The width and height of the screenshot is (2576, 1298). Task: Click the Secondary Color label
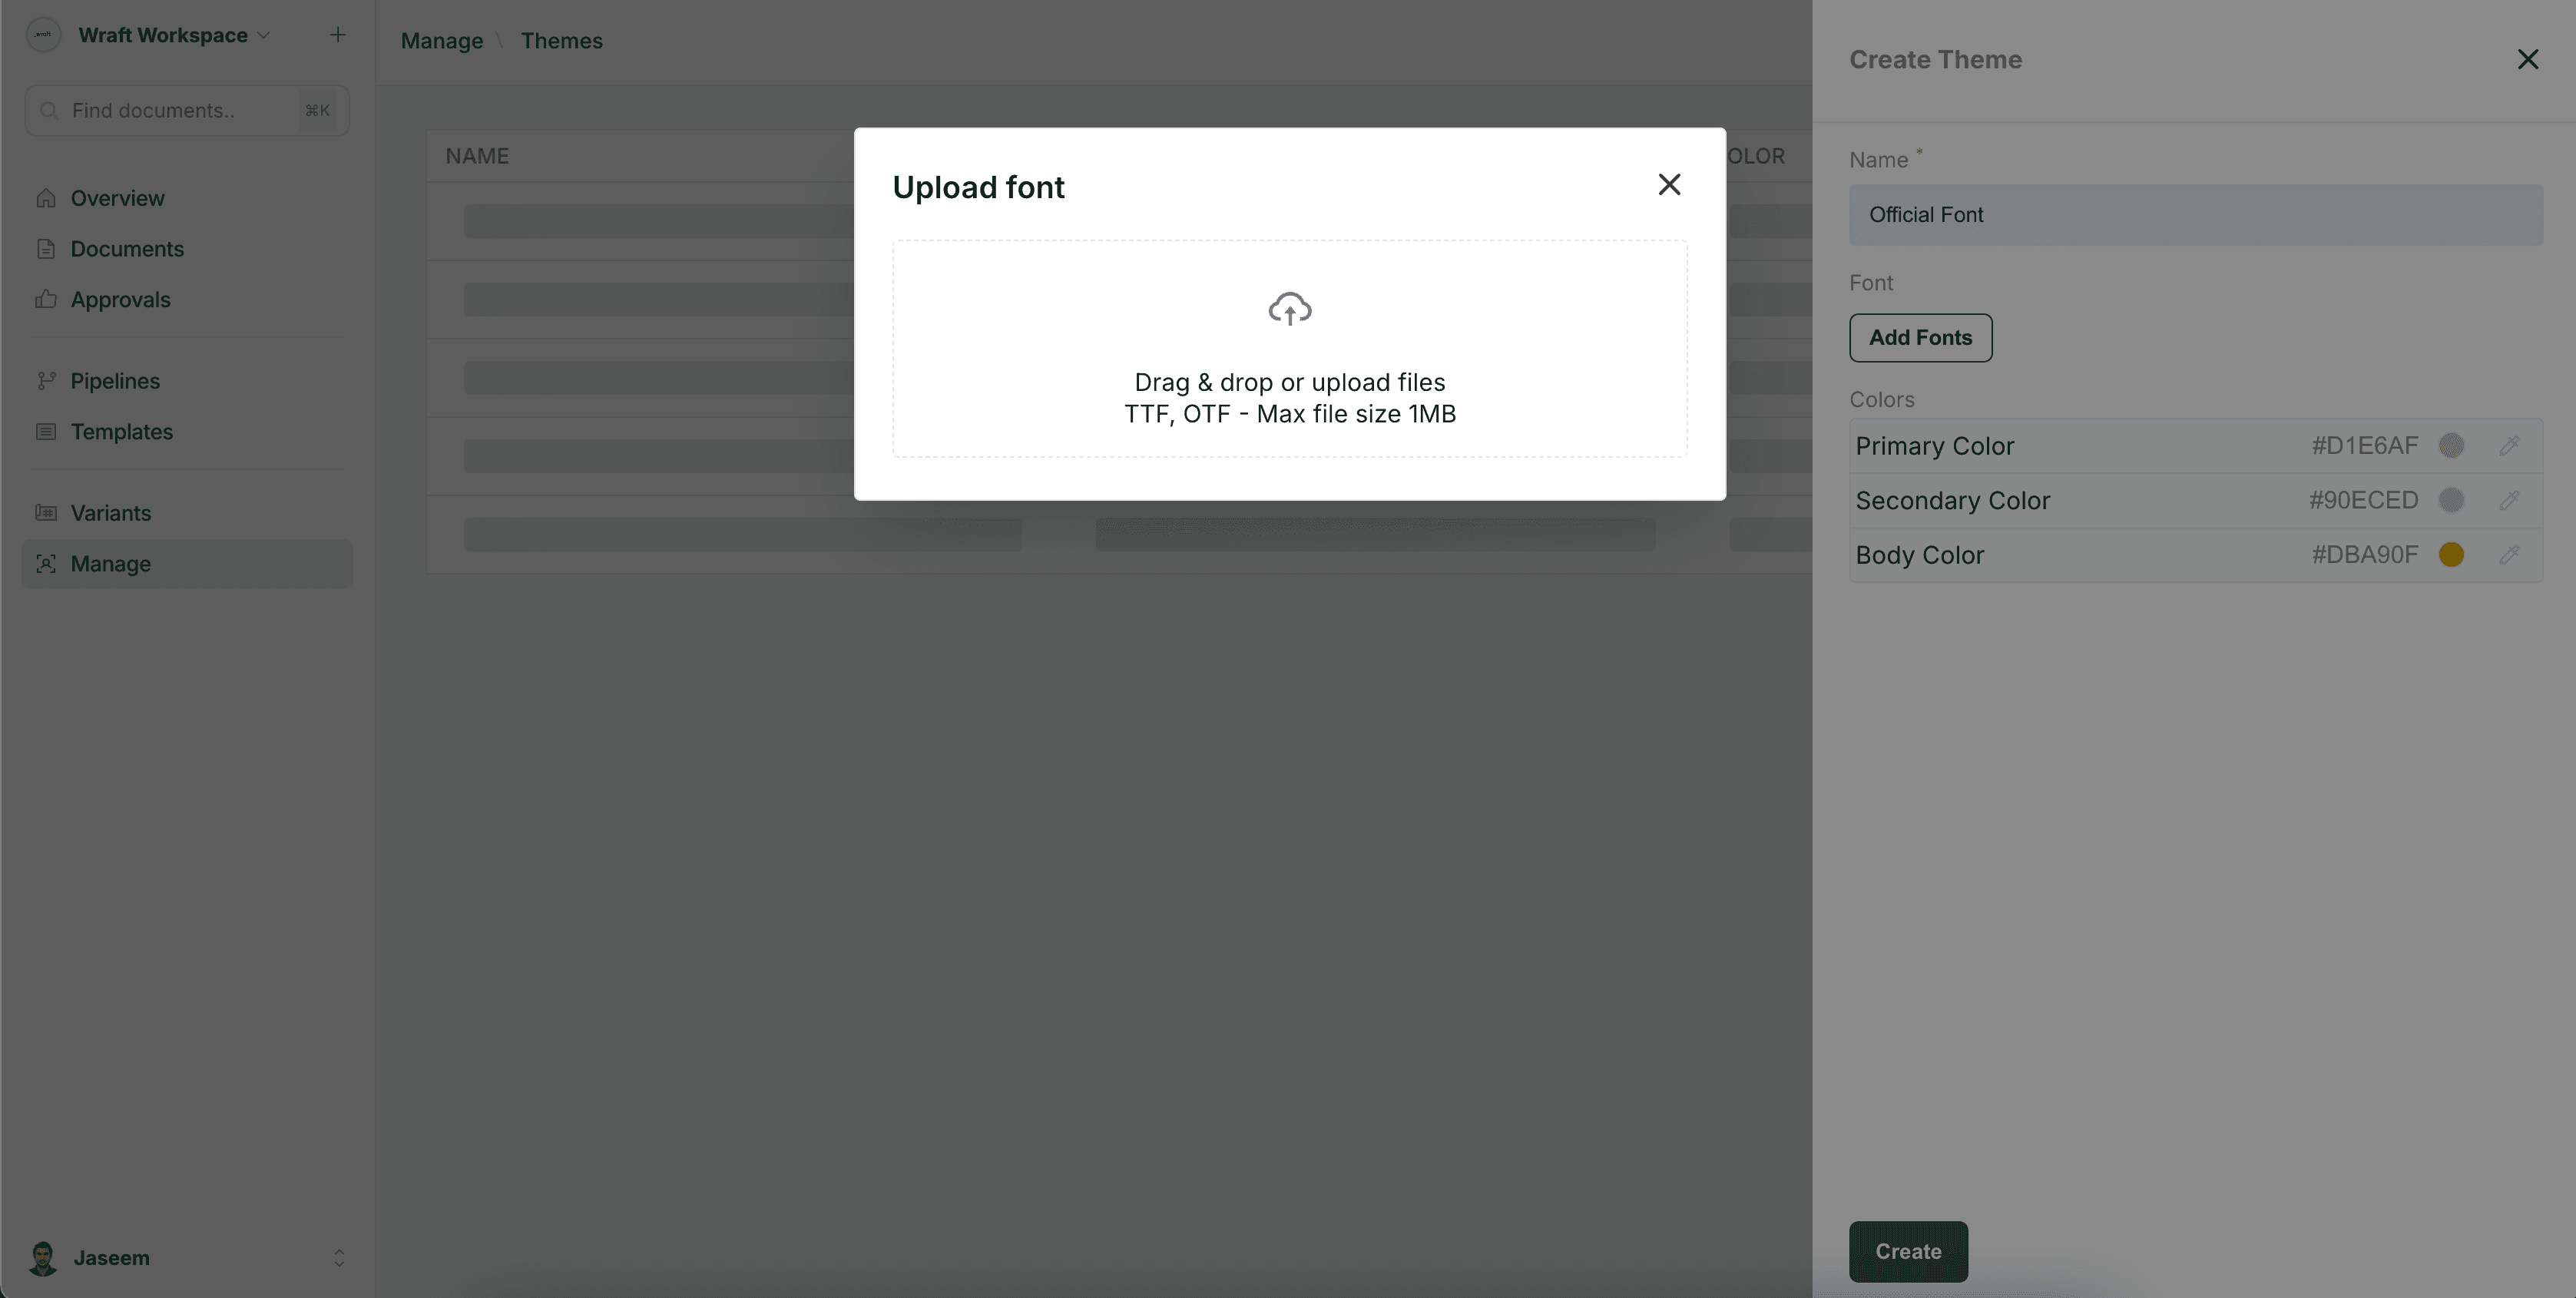(1952, 500)
